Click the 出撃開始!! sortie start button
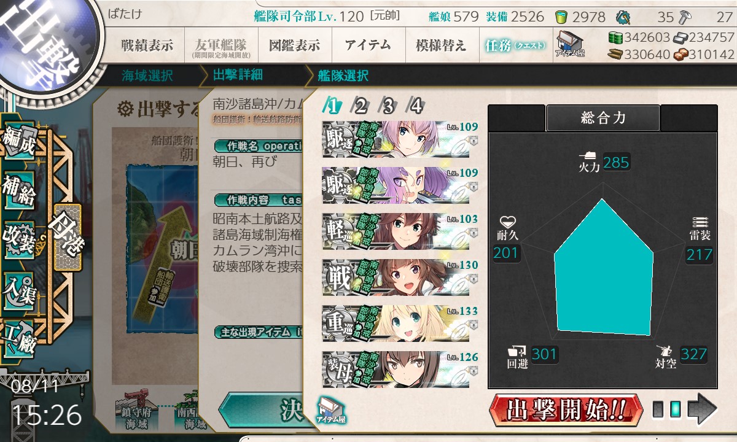The width and height of the screenshot is (737, 442). (x=566, y=409)
